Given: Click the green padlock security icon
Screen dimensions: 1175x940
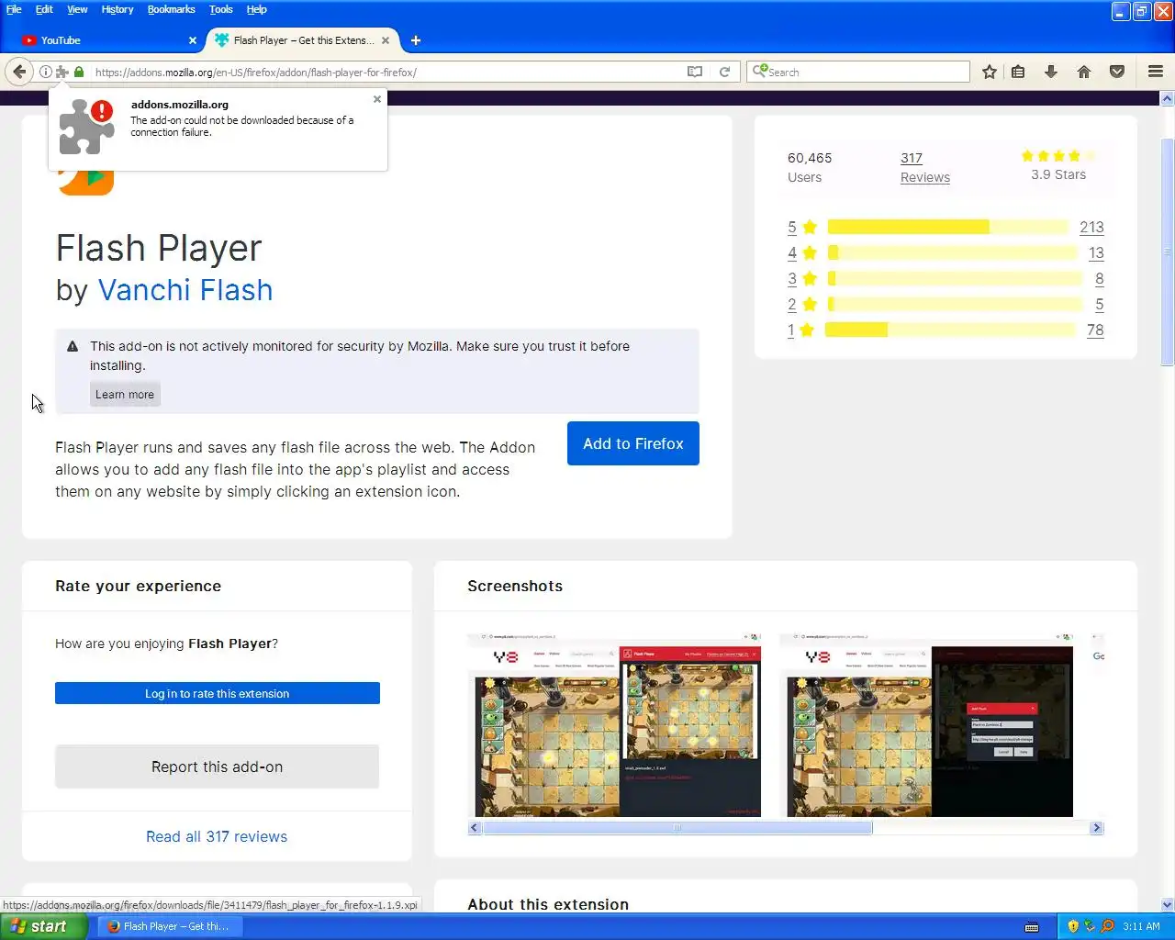Looking at the screenshot, I should (79, 72).
